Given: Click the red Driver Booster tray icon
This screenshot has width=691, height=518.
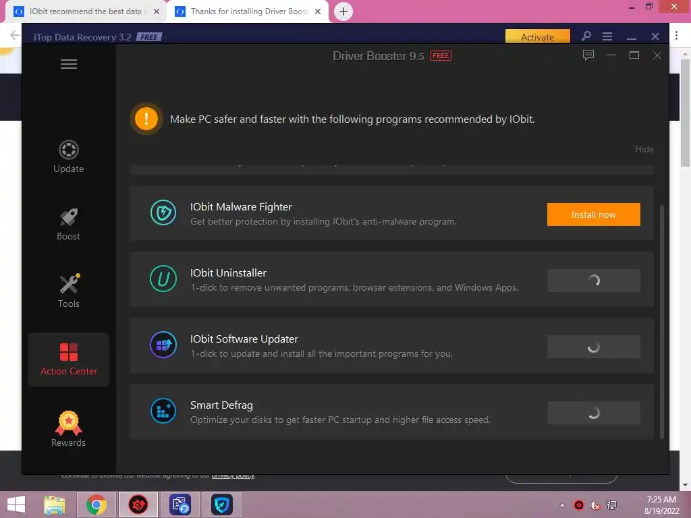Looking at the screenshot, I should click(578, 505).
